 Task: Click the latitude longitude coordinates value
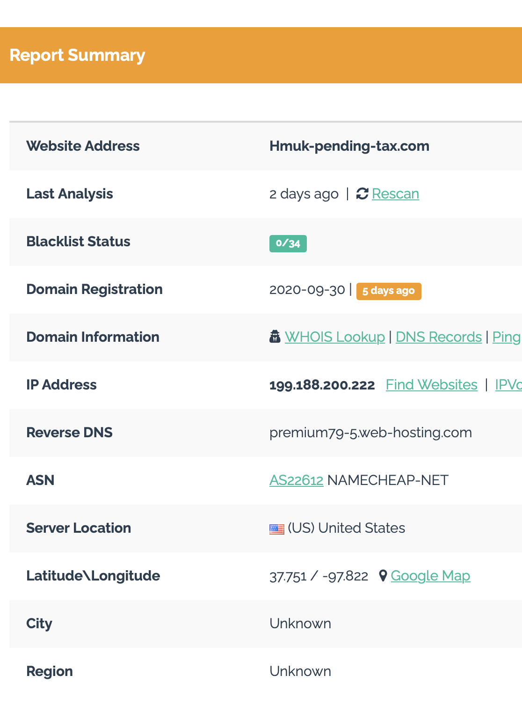319,576
